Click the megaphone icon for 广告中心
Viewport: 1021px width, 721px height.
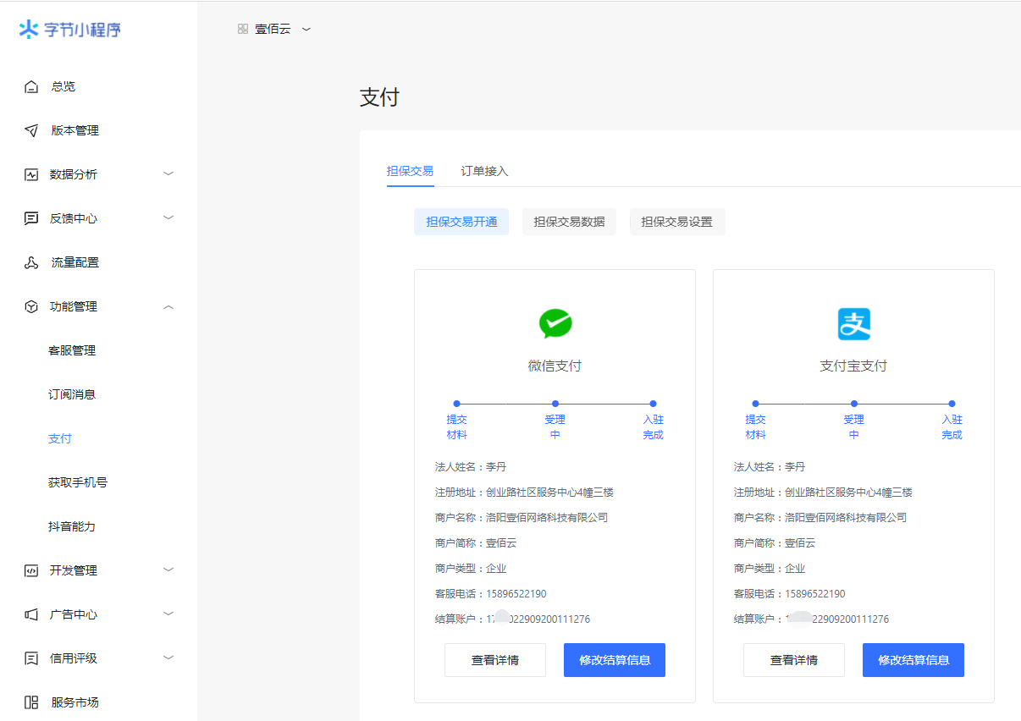click(x=31, y=614)
